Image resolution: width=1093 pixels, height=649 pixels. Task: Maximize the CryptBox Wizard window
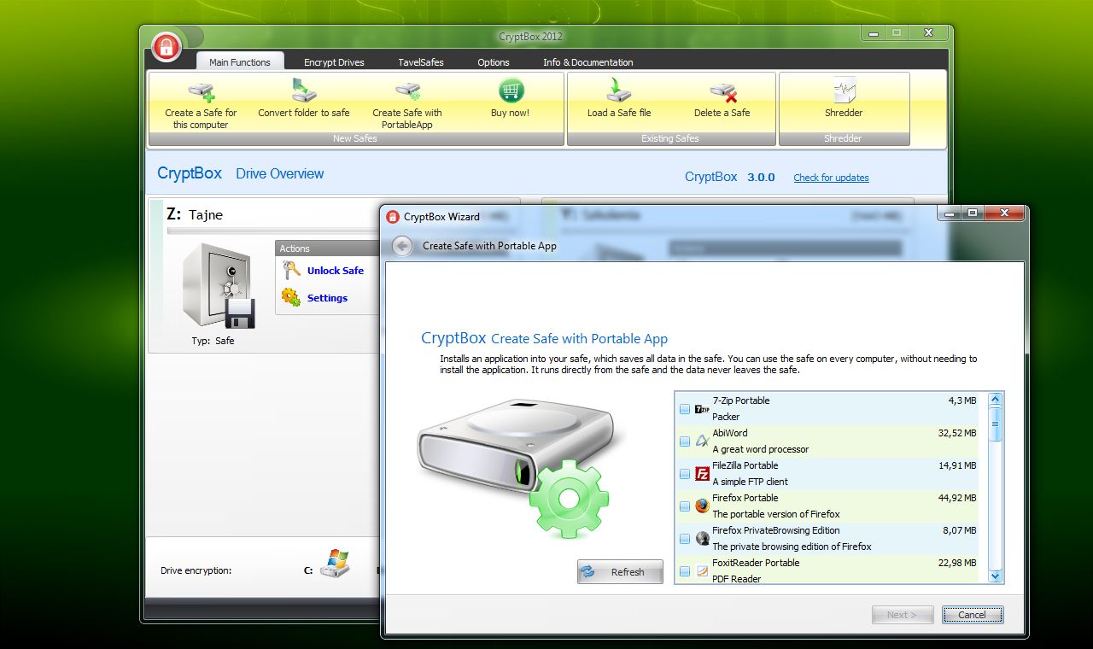coord(973,213)
